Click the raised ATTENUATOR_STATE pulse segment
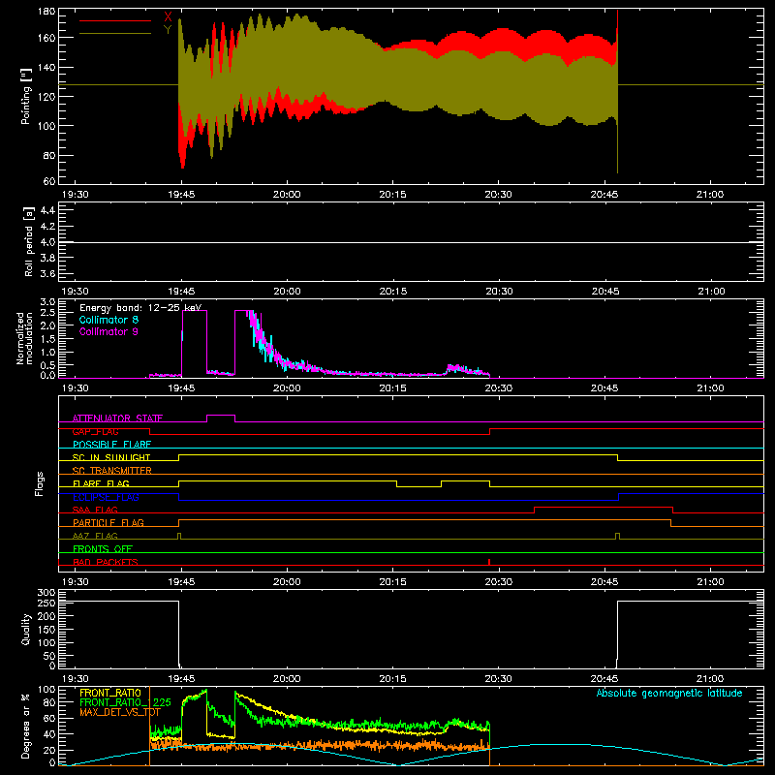 coord(221,416)
